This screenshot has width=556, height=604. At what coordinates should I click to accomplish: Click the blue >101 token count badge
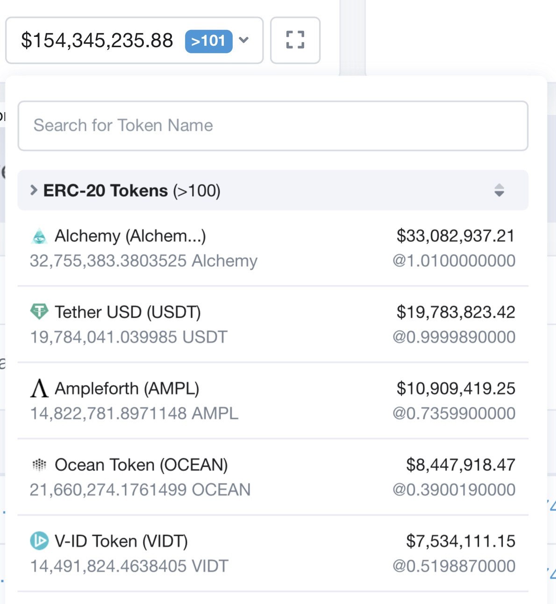pyautogui.click(x=208, y=41)
